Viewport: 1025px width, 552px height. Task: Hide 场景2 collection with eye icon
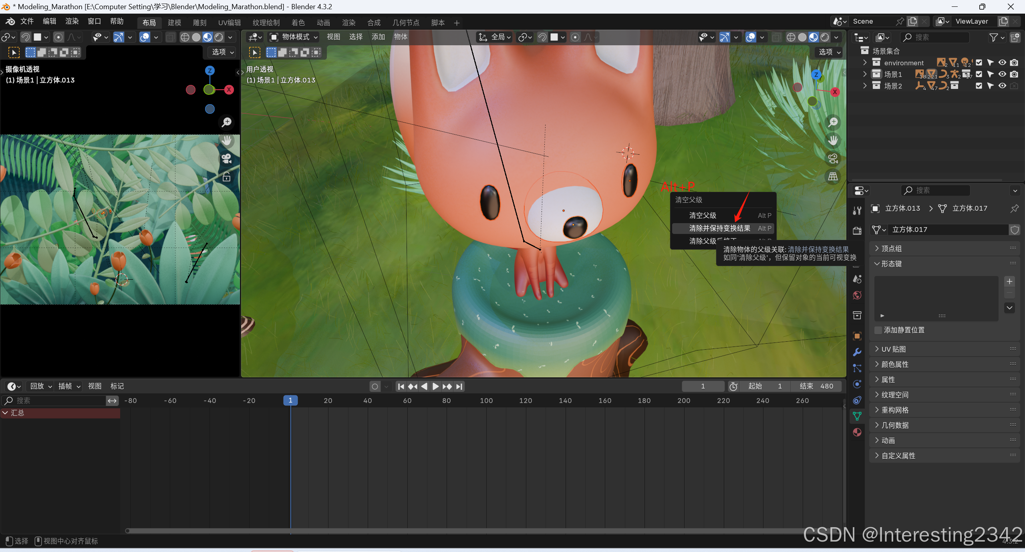pyautogui.click(x=1002, y=86)
